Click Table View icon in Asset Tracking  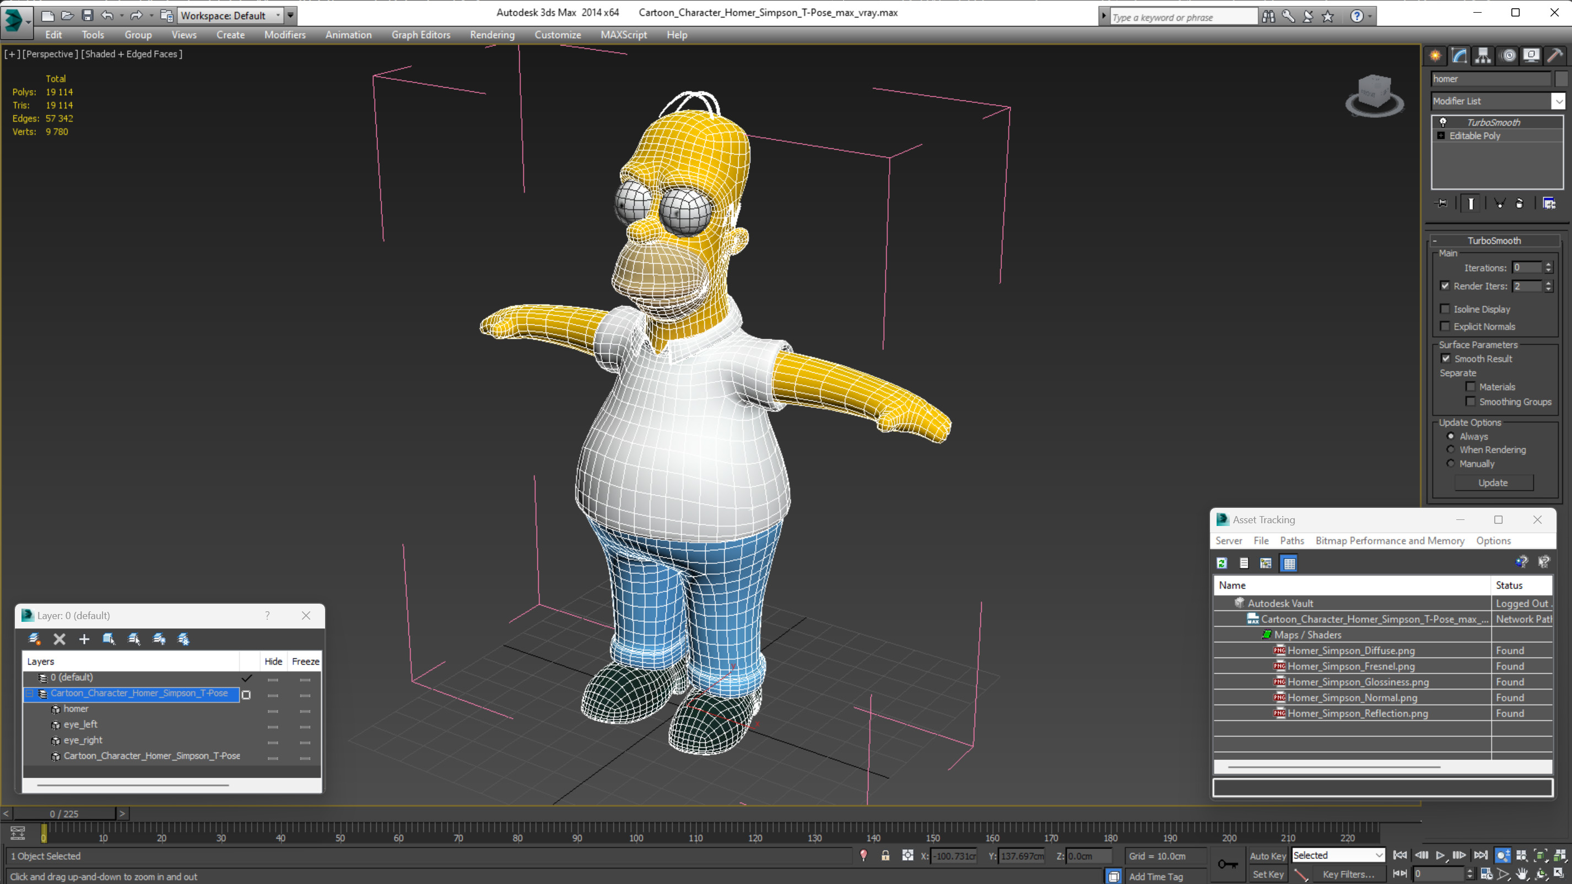1289,563
